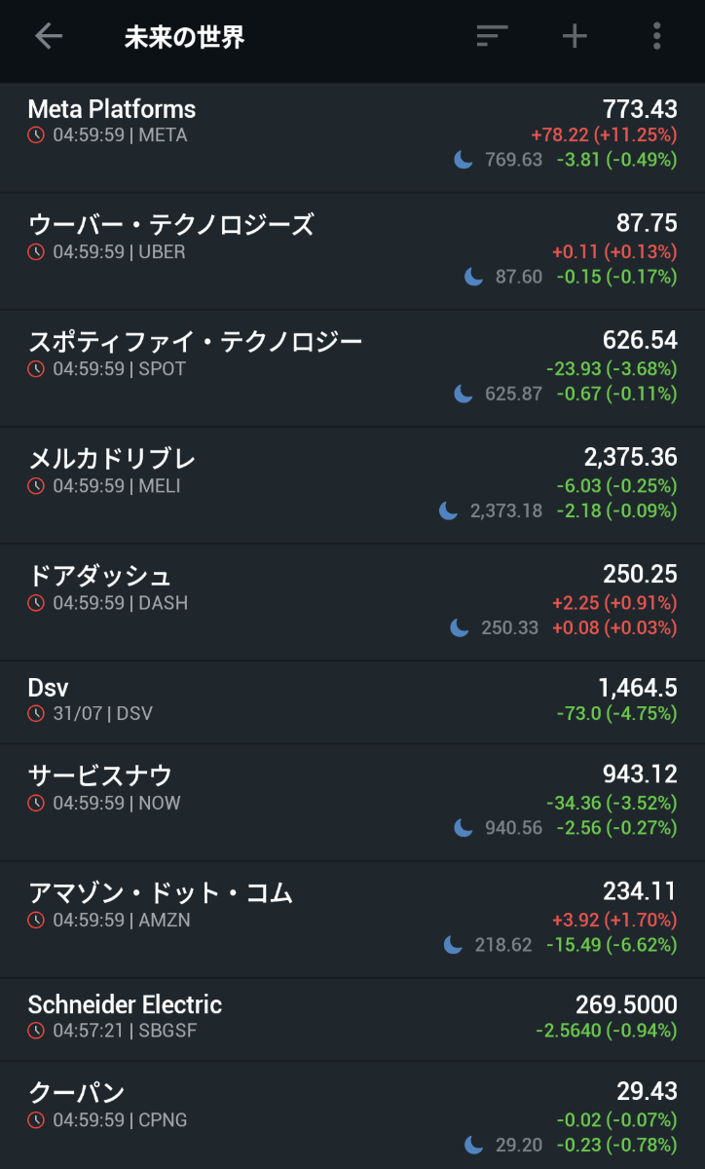Tap the サービスナウ price 943.12
Viewport: 705px width, 1169px height.
point(639,774)
